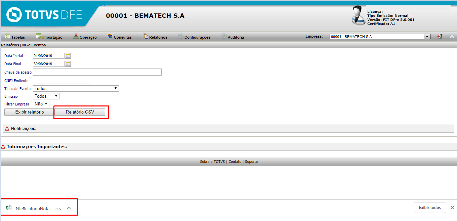Open the Contato footer link
Image resolution: width=457 pixels, height=221 pixels.
235,162
